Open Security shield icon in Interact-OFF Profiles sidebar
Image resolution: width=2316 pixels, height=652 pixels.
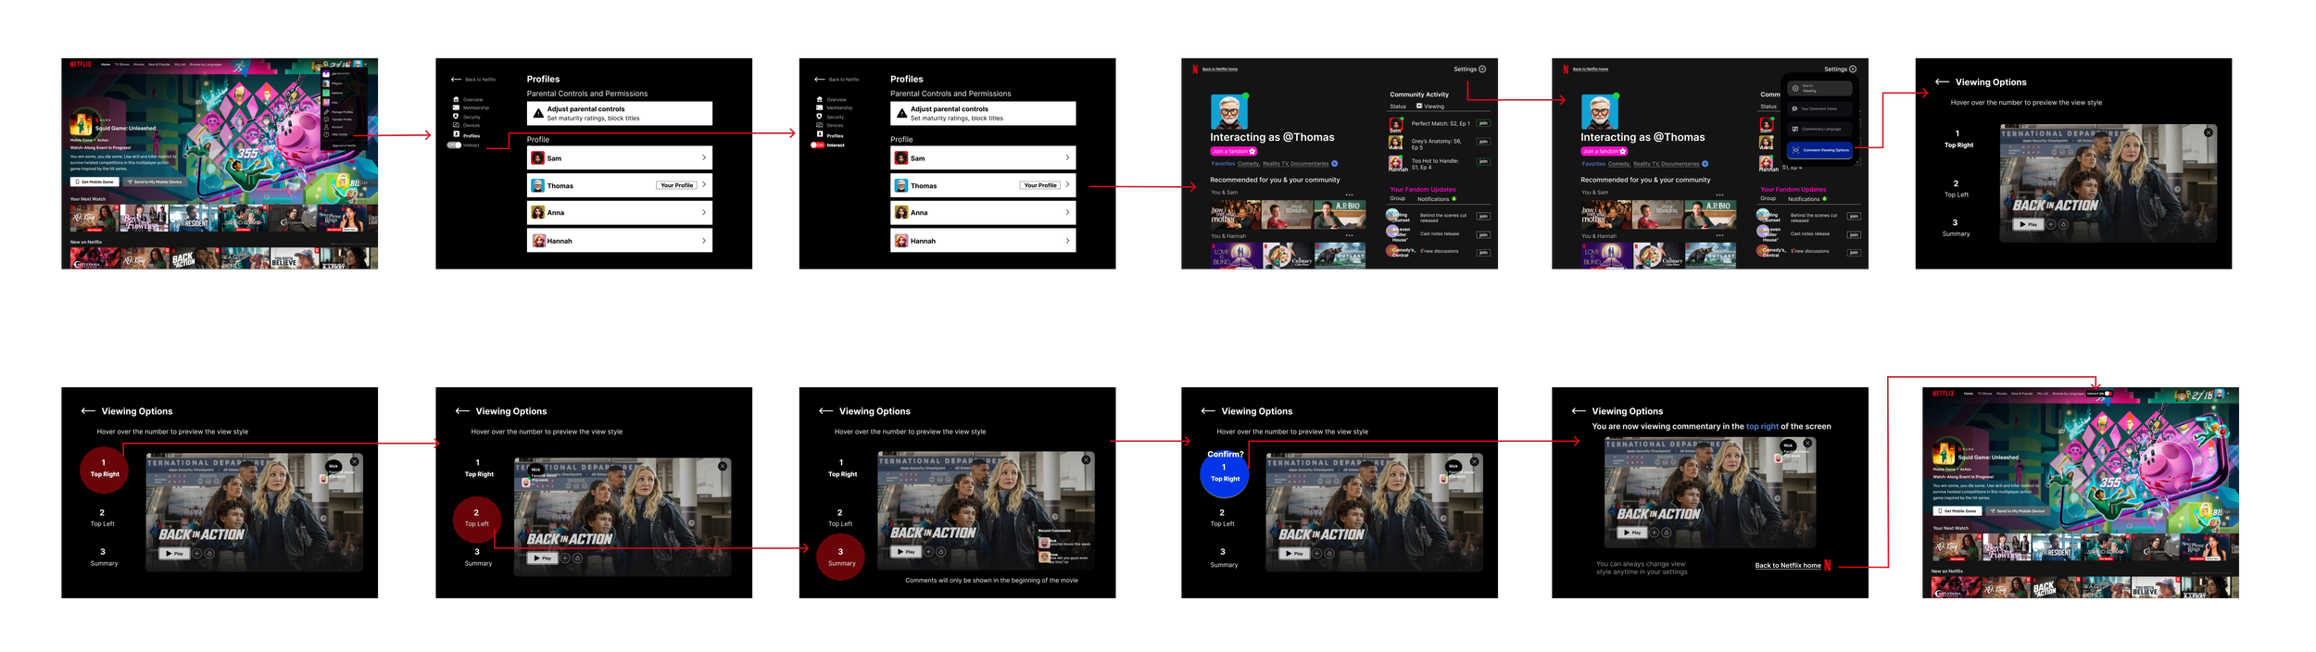pyautogui.click(x=456, y=117)
